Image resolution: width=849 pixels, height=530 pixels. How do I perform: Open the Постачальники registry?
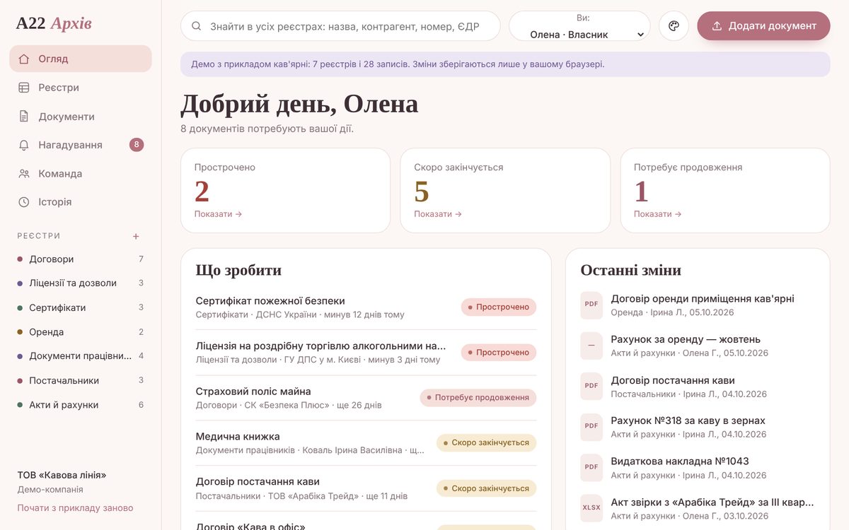click(81, 381)
